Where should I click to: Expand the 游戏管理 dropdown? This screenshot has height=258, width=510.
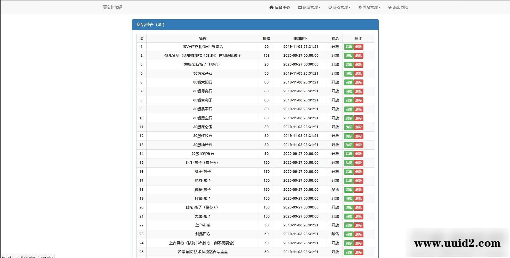pyautogui.click(x=340, y=7)
